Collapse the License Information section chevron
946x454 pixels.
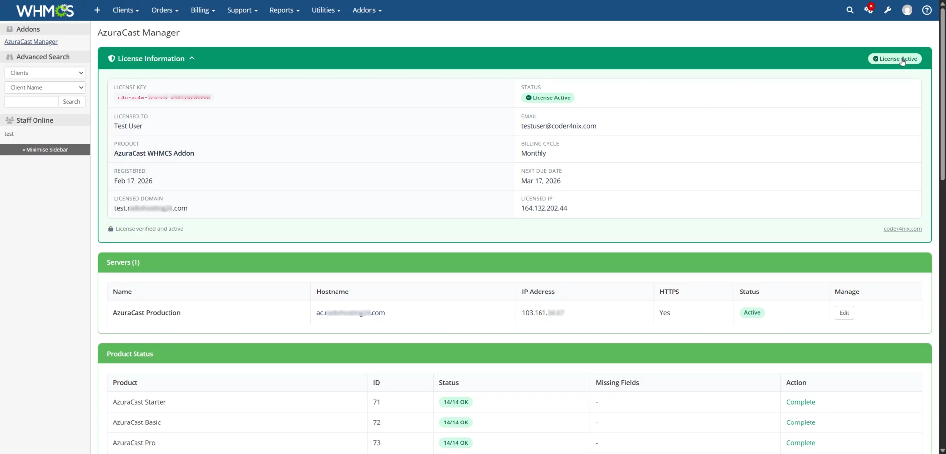tap(192, 58)
